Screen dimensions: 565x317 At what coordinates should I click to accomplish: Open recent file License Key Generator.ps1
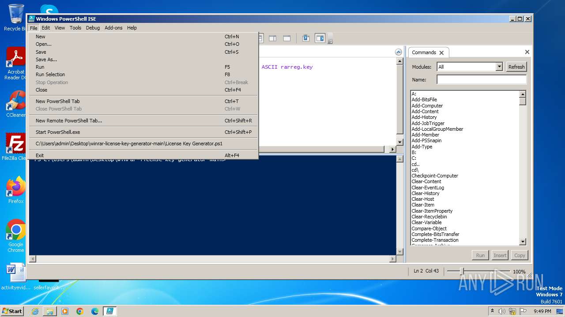[x=143, y=144]
